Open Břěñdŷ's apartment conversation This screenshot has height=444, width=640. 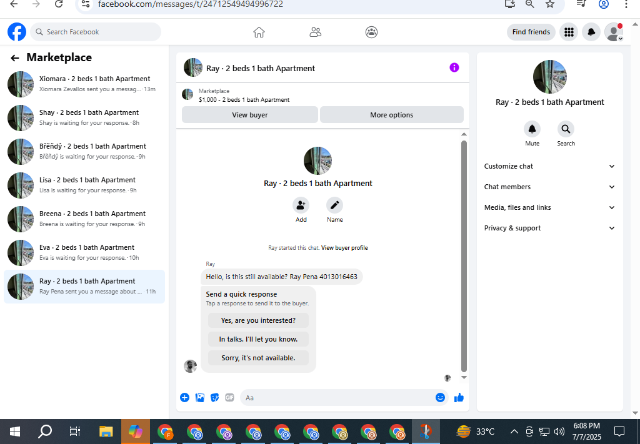84,152
